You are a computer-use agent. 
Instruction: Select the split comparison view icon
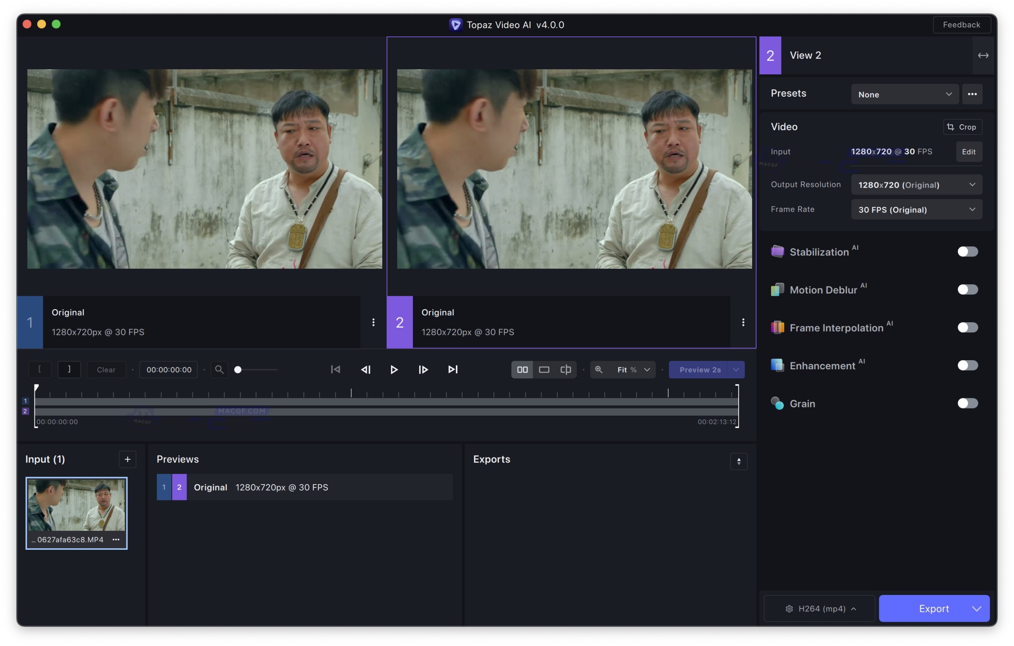pos(566,369)
